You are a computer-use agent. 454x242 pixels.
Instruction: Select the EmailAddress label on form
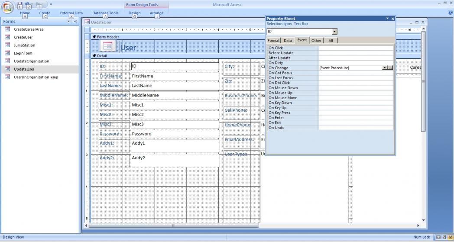241,142
